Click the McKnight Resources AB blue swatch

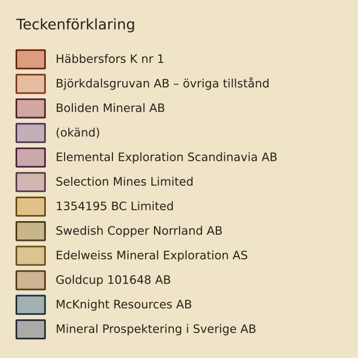[x=31, y=304]
